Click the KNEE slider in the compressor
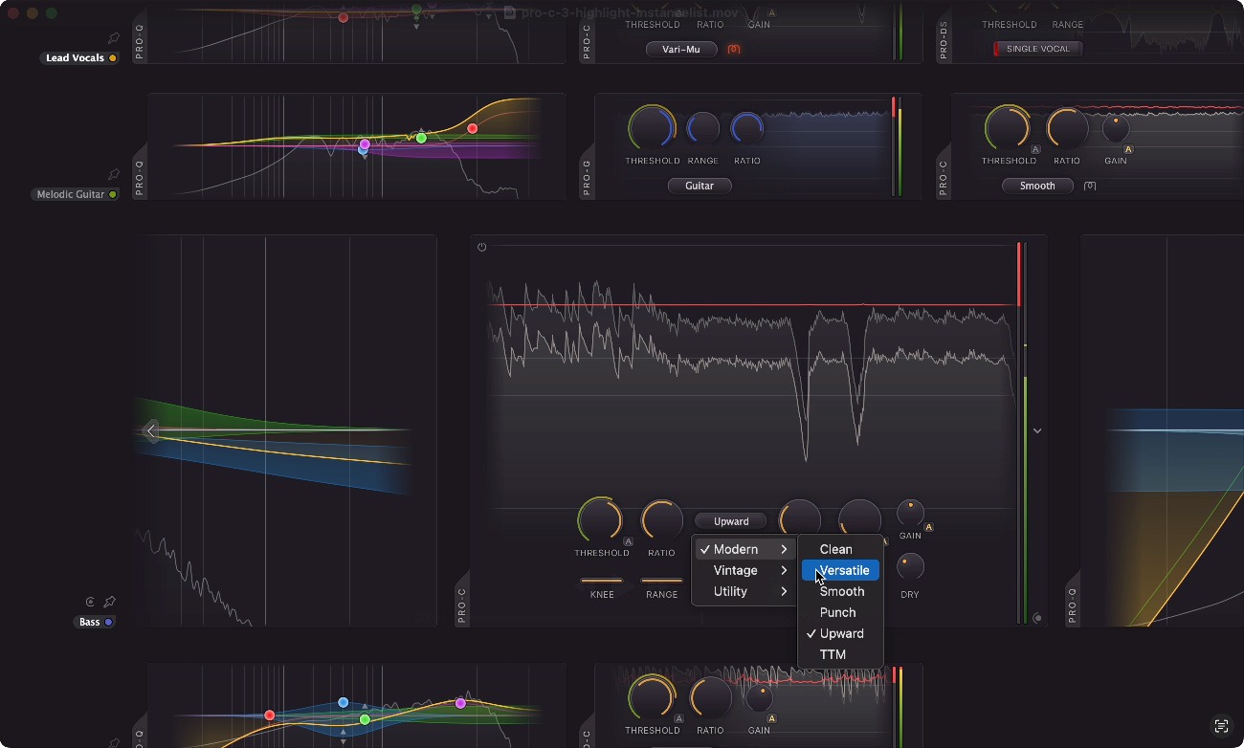The height and width of the screenshot is (748, 1244). click(x=602, y=581)
